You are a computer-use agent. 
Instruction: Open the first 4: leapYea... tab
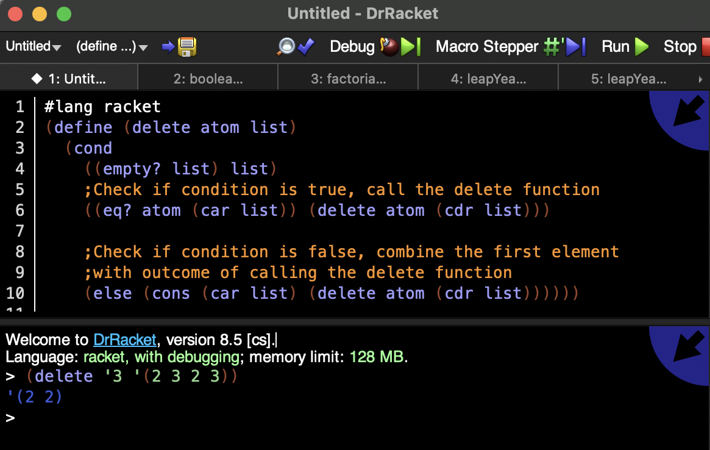coord(488,79)
